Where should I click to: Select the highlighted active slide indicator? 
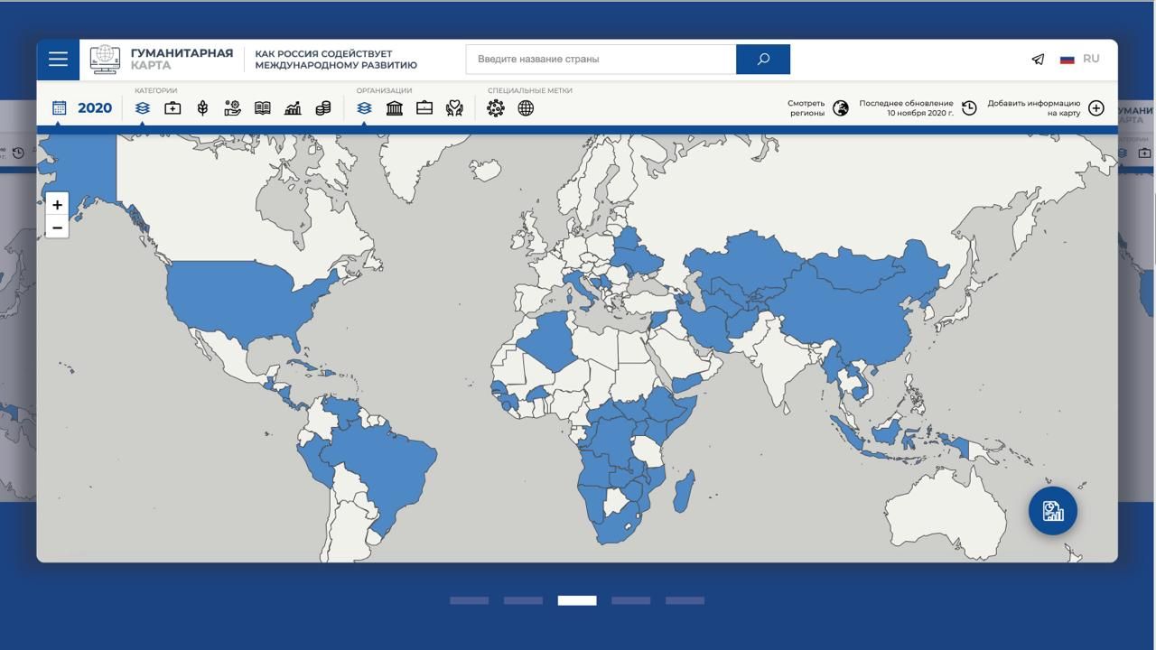(577, 600)
